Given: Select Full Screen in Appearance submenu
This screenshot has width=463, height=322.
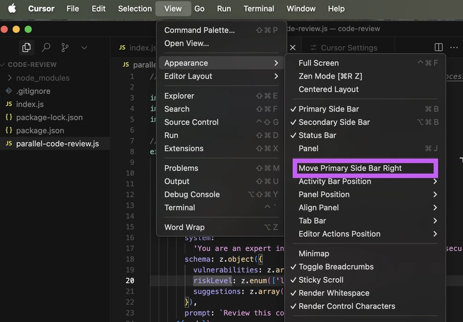Looking at the screenshot, I should (365, 63).
